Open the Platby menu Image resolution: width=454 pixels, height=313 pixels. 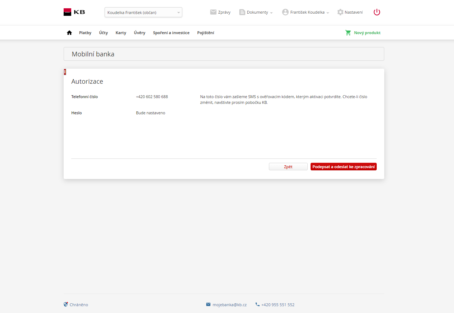tap(85, 33)
